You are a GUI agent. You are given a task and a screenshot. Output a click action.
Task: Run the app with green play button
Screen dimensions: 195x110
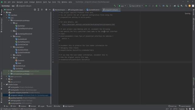point(146,6)
